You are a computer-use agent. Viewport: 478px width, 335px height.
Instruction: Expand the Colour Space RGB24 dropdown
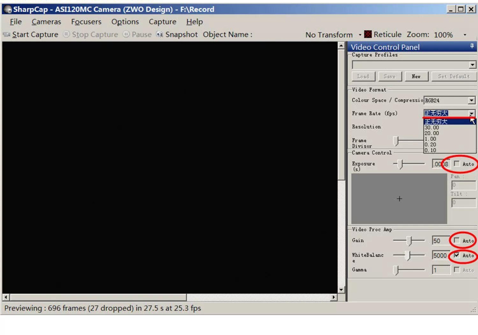coord(471,100)
